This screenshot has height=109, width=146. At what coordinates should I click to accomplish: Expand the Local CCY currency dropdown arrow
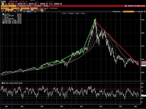click(38, 8)
